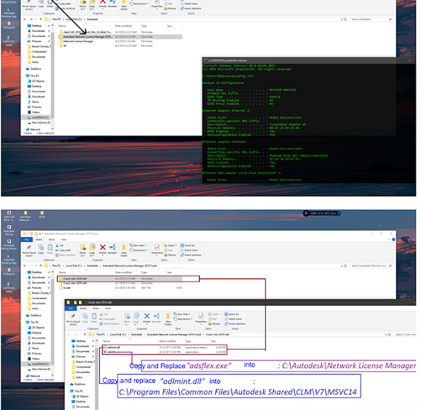Click Properties icon in 2019 Crack window ribbon
The height and width of the screenshot is (410, 421).
tap(157, 247)
